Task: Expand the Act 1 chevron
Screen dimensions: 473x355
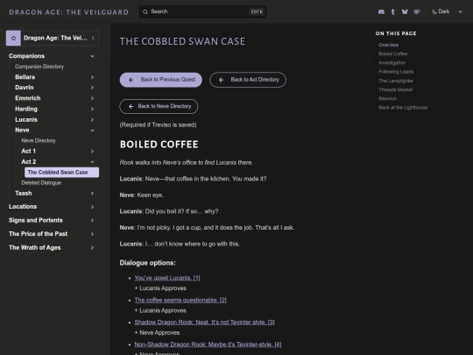Action: tap(92, 152)
